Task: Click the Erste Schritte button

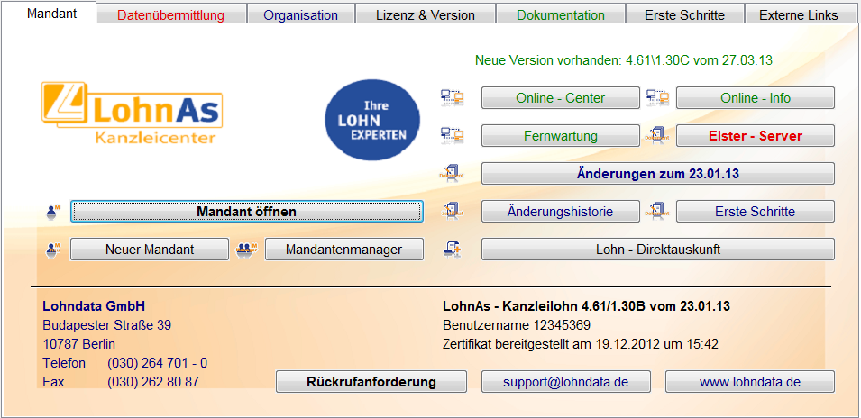Action: (755, 211)
